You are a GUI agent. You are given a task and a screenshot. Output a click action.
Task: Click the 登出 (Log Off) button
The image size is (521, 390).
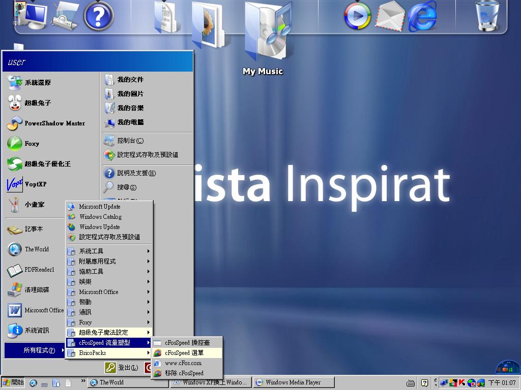point(123,367)
